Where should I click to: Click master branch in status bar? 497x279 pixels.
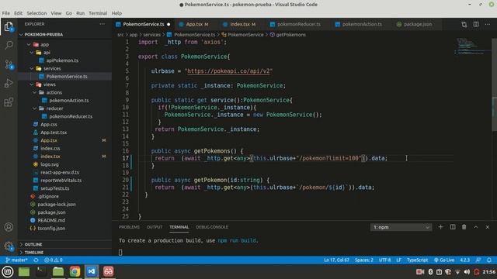pos(16,260)
